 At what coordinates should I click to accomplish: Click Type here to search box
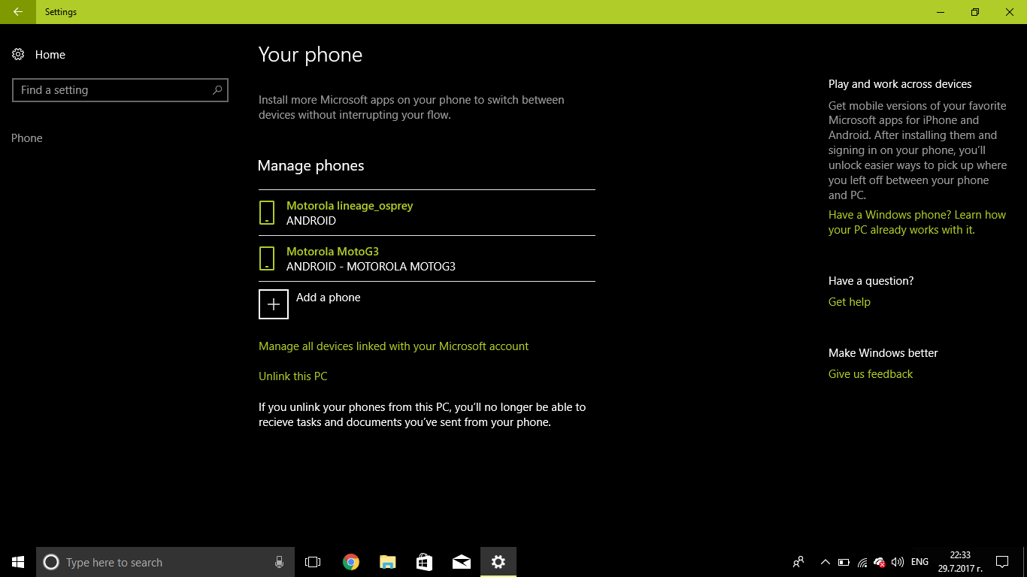point(165,562)
